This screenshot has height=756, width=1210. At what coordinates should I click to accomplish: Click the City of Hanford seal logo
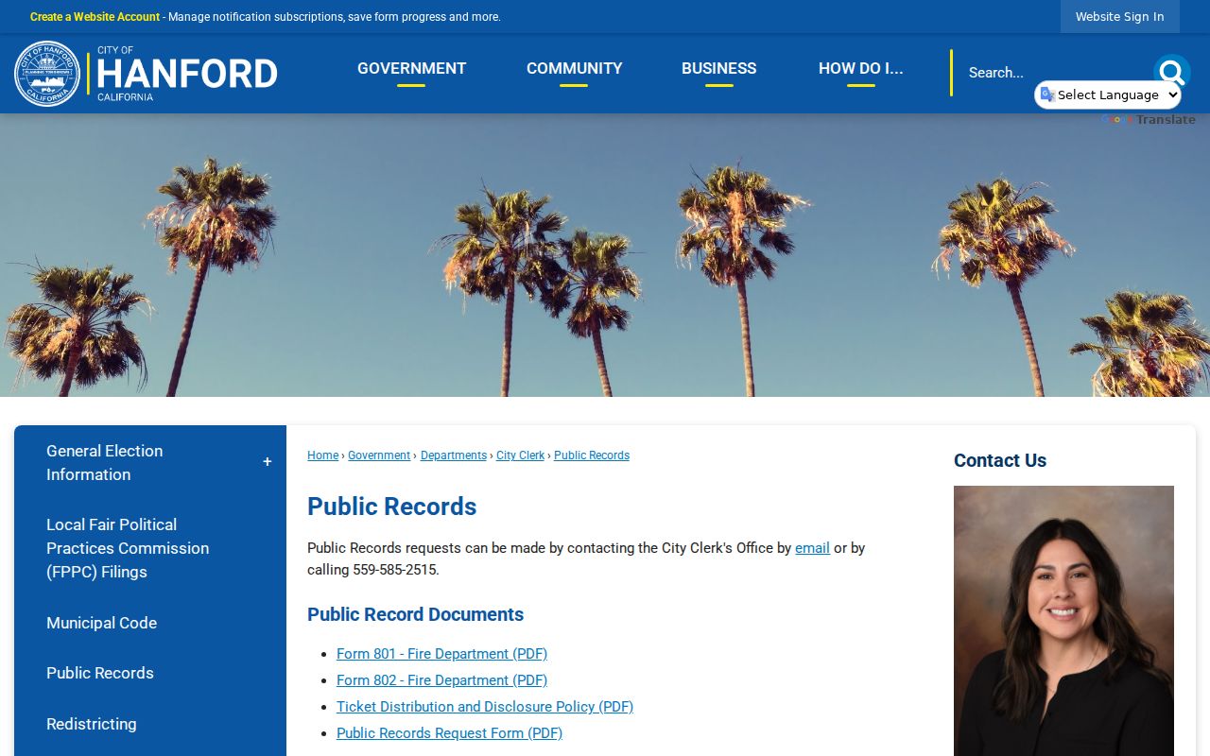tap(47, 74)
